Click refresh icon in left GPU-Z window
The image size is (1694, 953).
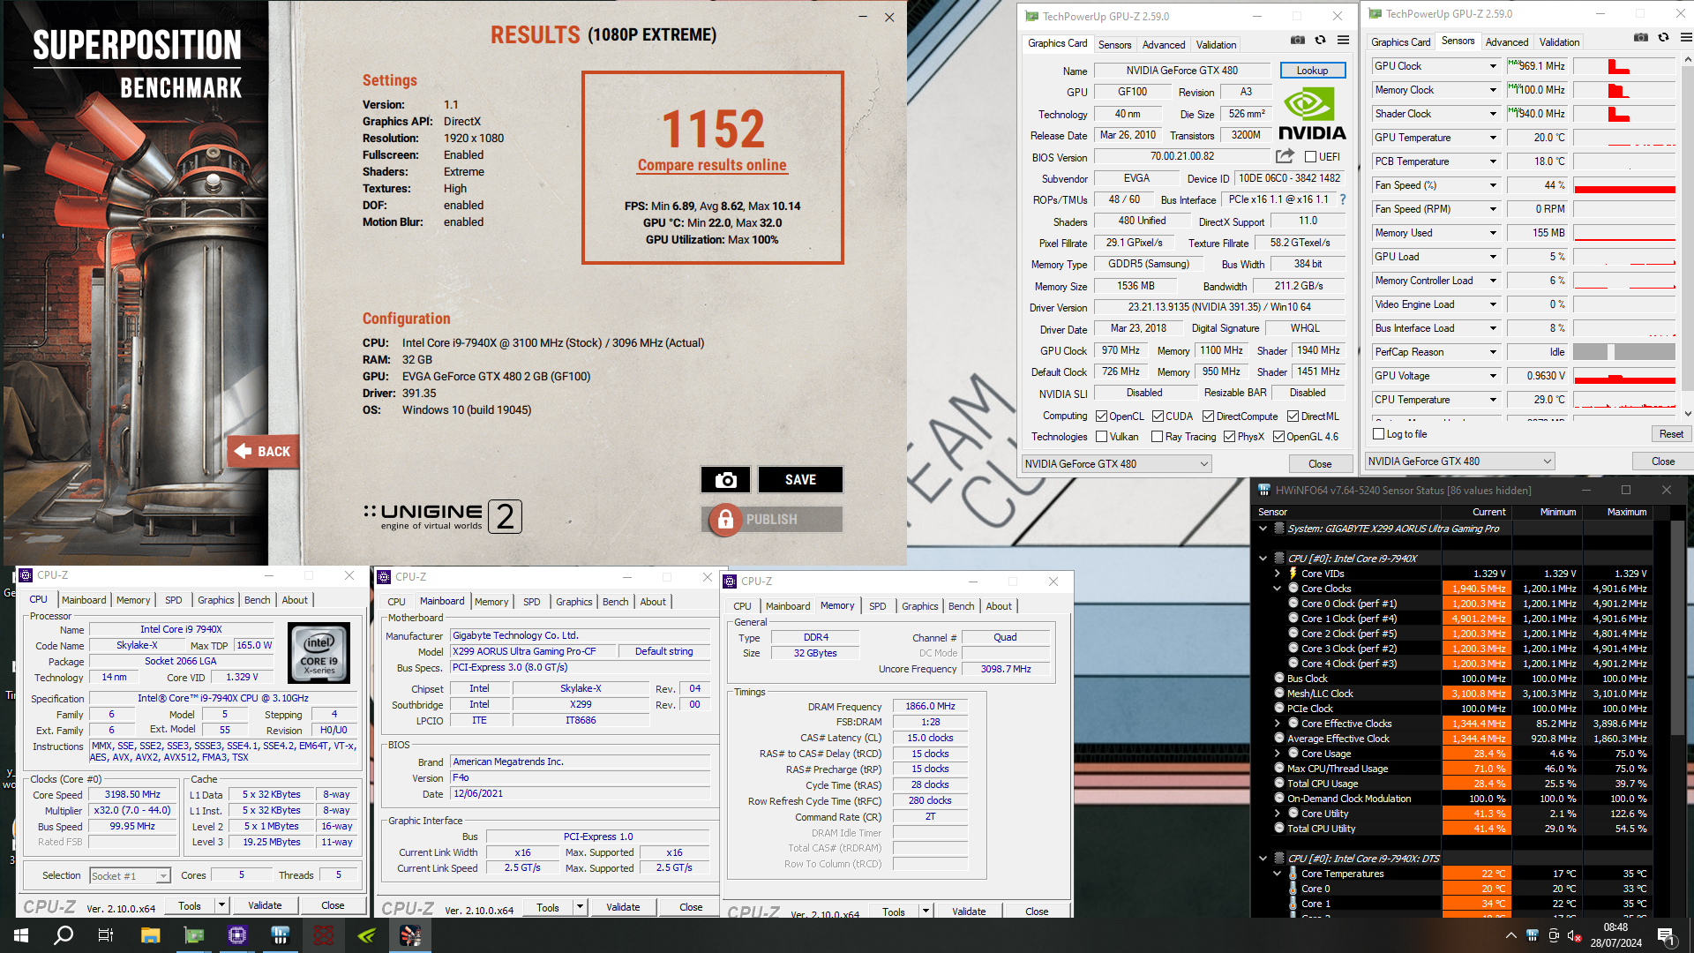point(1321,40)
